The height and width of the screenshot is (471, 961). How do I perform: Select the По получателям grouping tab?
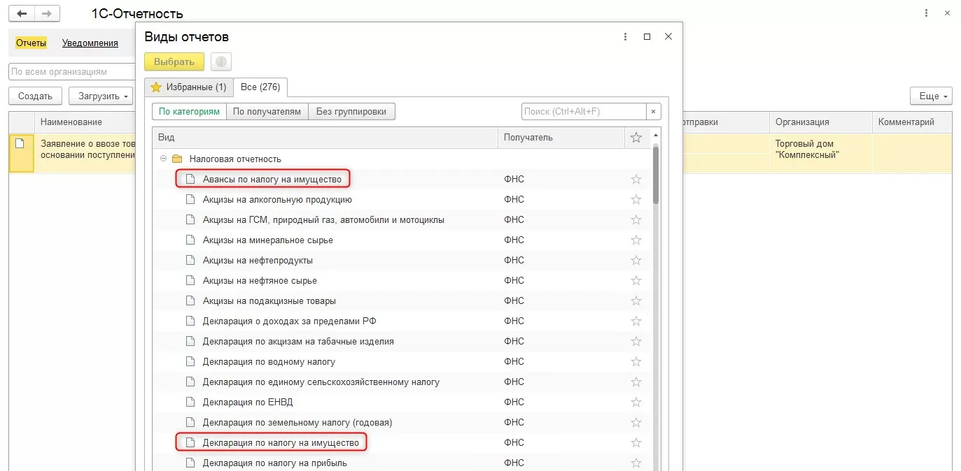[x=267, y=111]
